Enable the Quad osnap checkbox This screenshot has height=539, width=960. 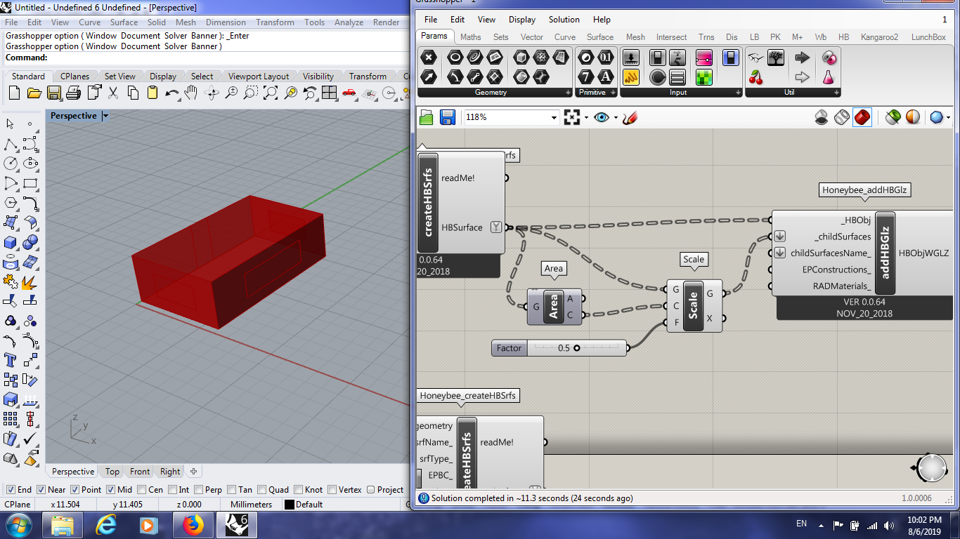(x=261, y=490)
